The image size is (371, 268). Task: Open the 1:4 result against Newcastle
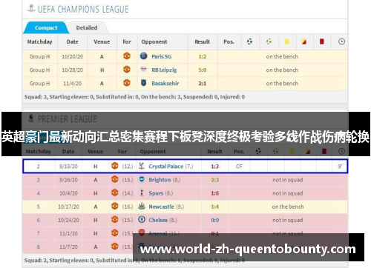[214, 207]
